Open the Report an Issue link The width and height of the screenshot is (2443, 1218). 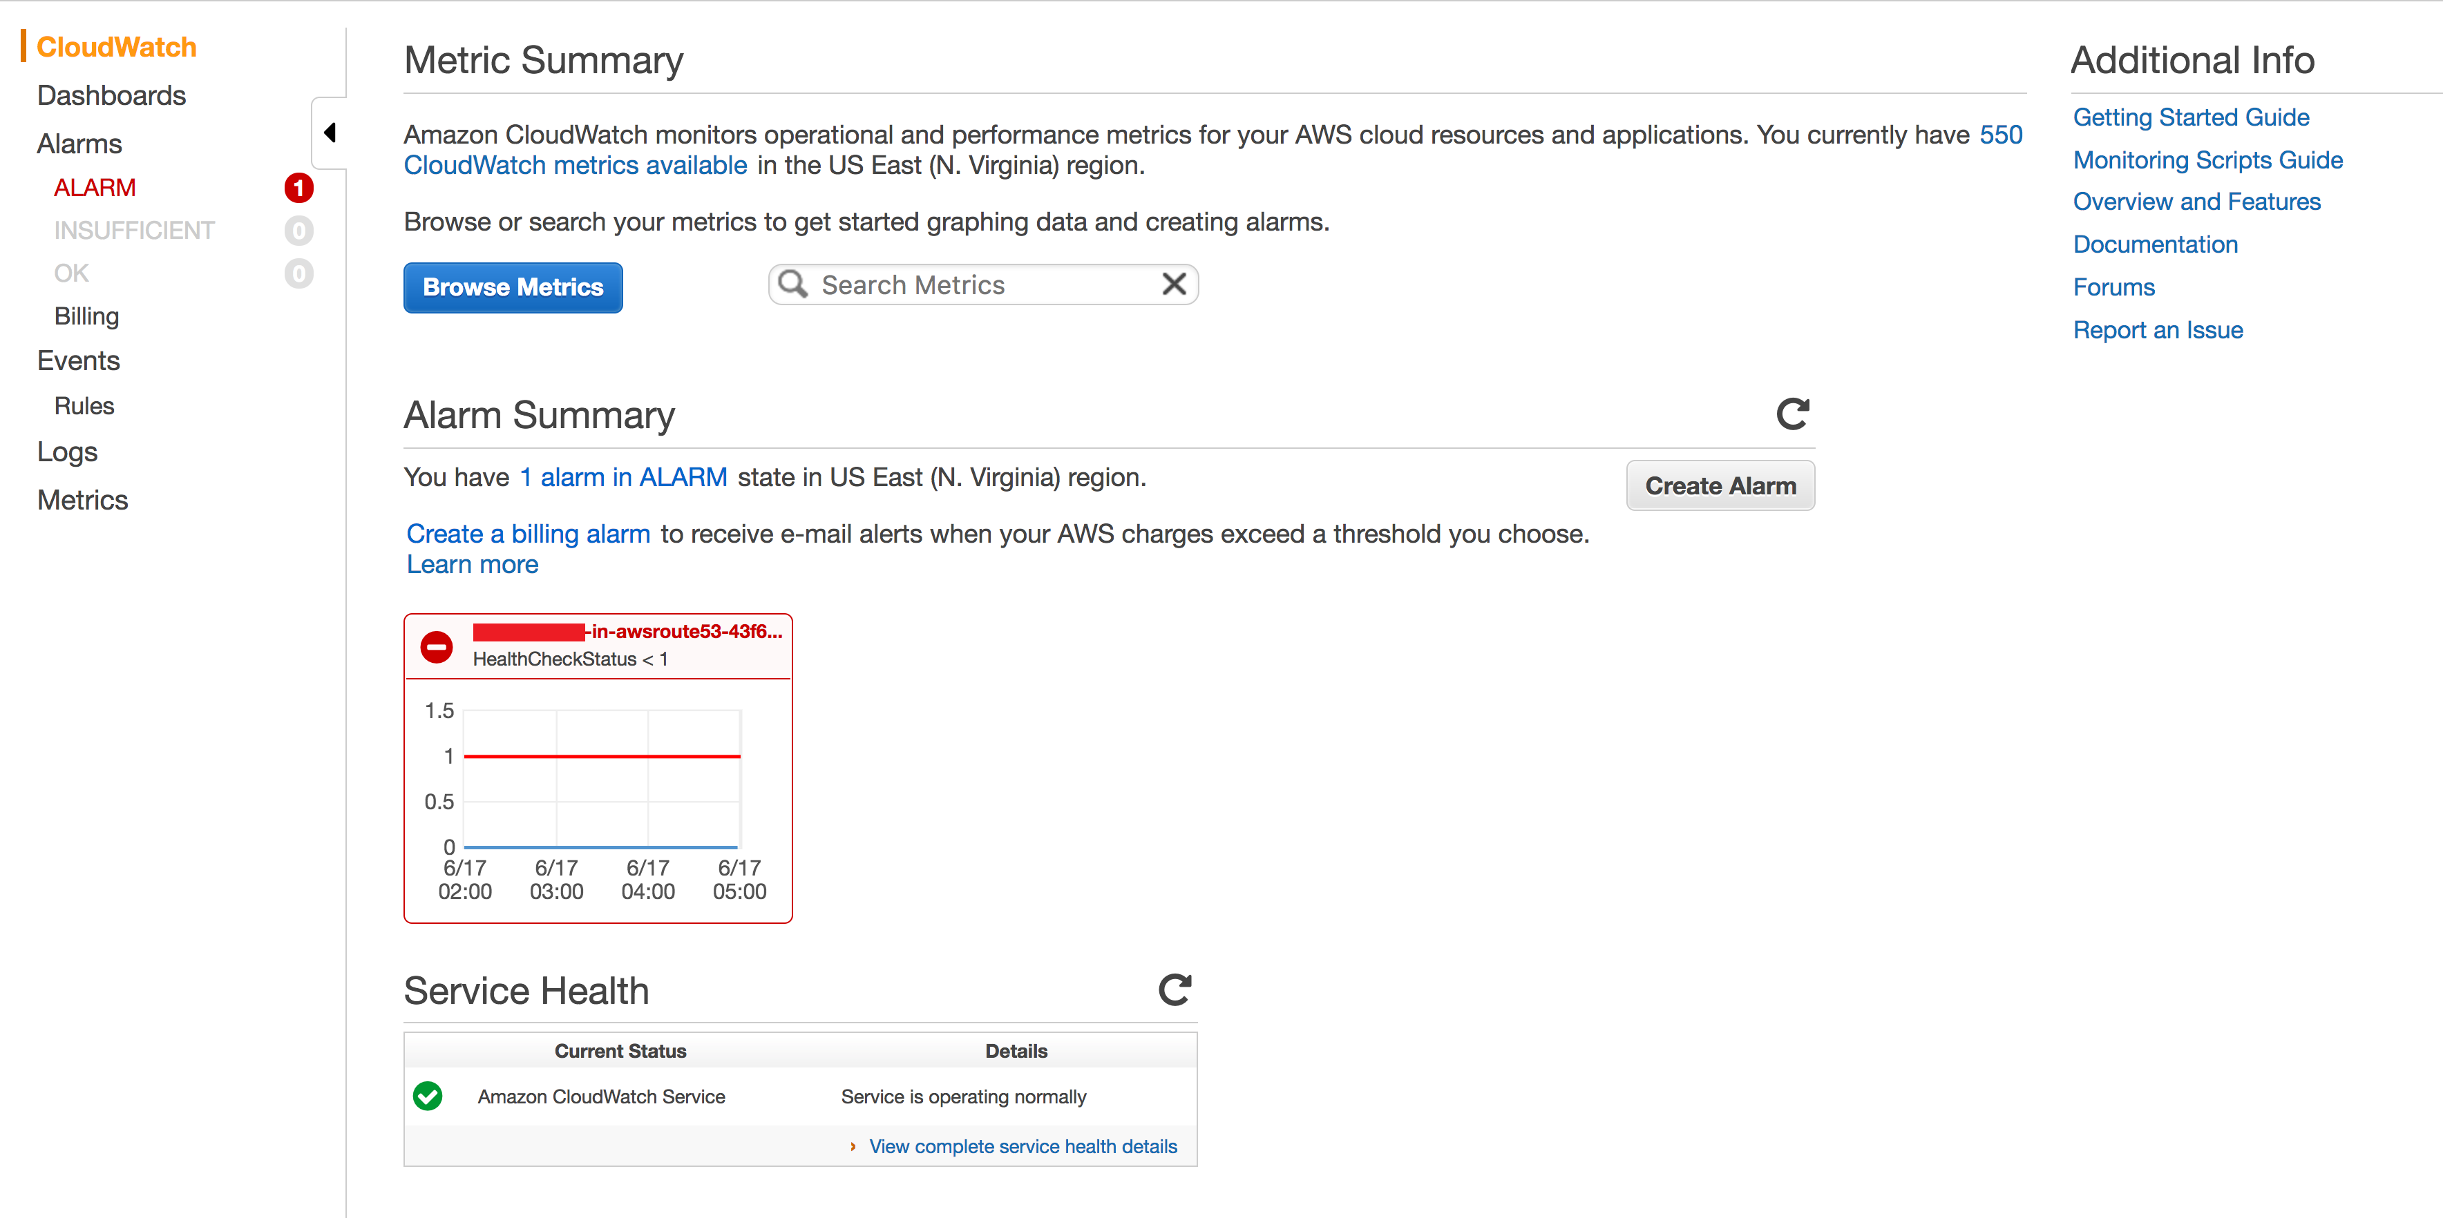(x=2158, y=330)
